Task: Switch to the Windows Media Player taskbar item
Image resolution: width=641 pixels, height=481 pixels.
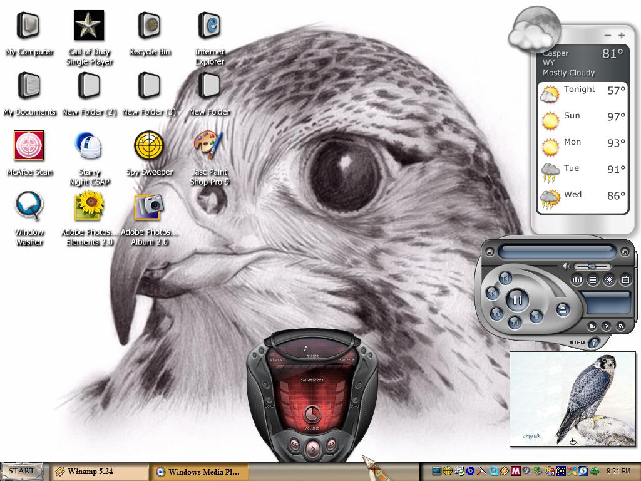Action: pos(200,472)
